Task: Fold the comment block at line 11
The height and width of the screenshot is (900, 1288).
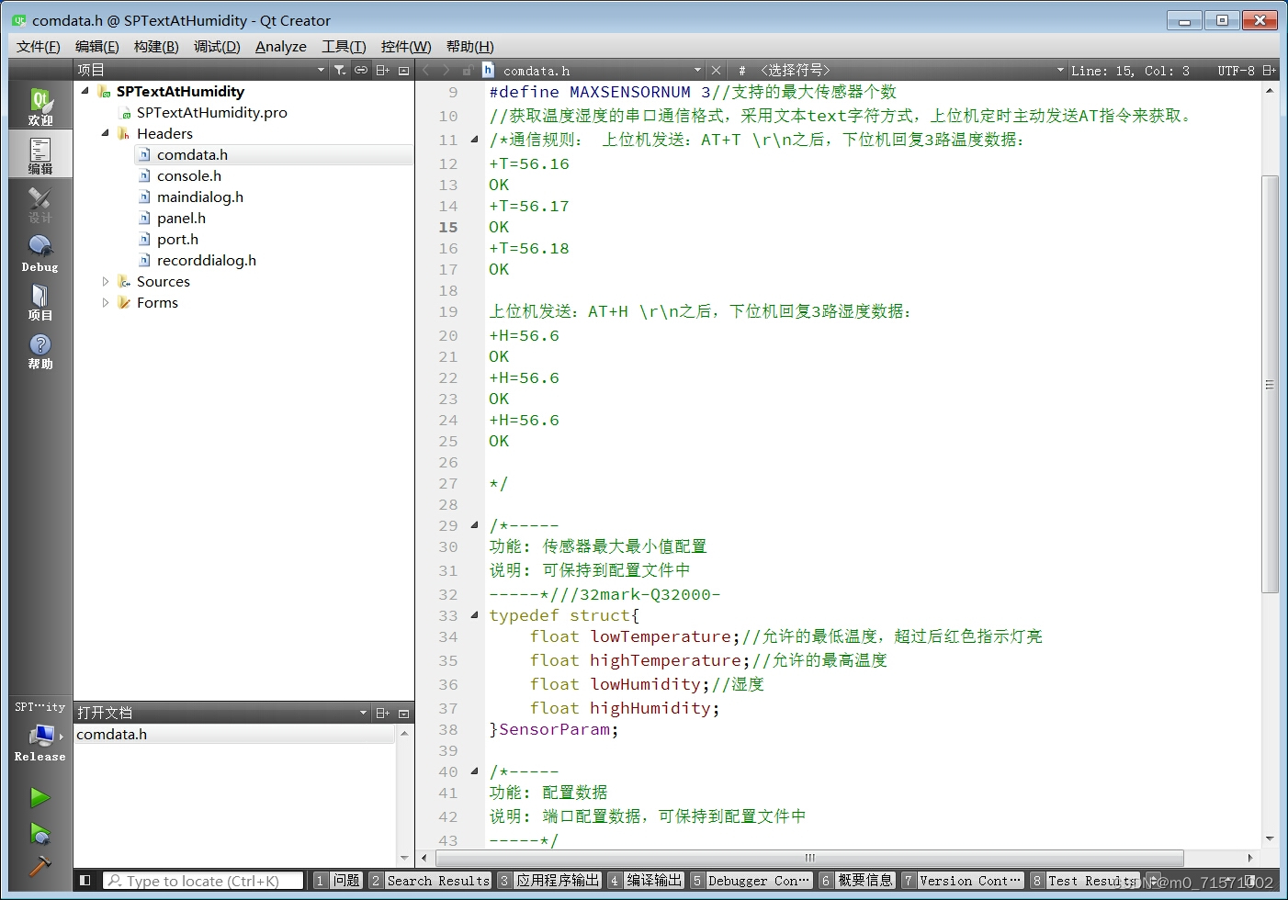Action: [x=474, y=140]
